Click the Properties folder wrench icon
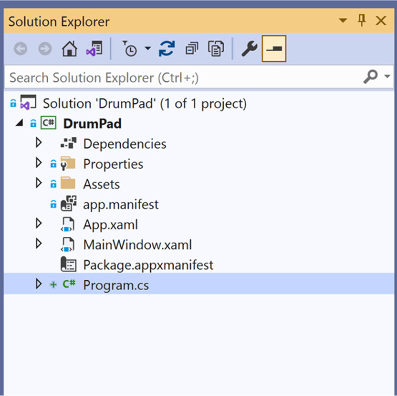397x396 pixels. [68, 164]
